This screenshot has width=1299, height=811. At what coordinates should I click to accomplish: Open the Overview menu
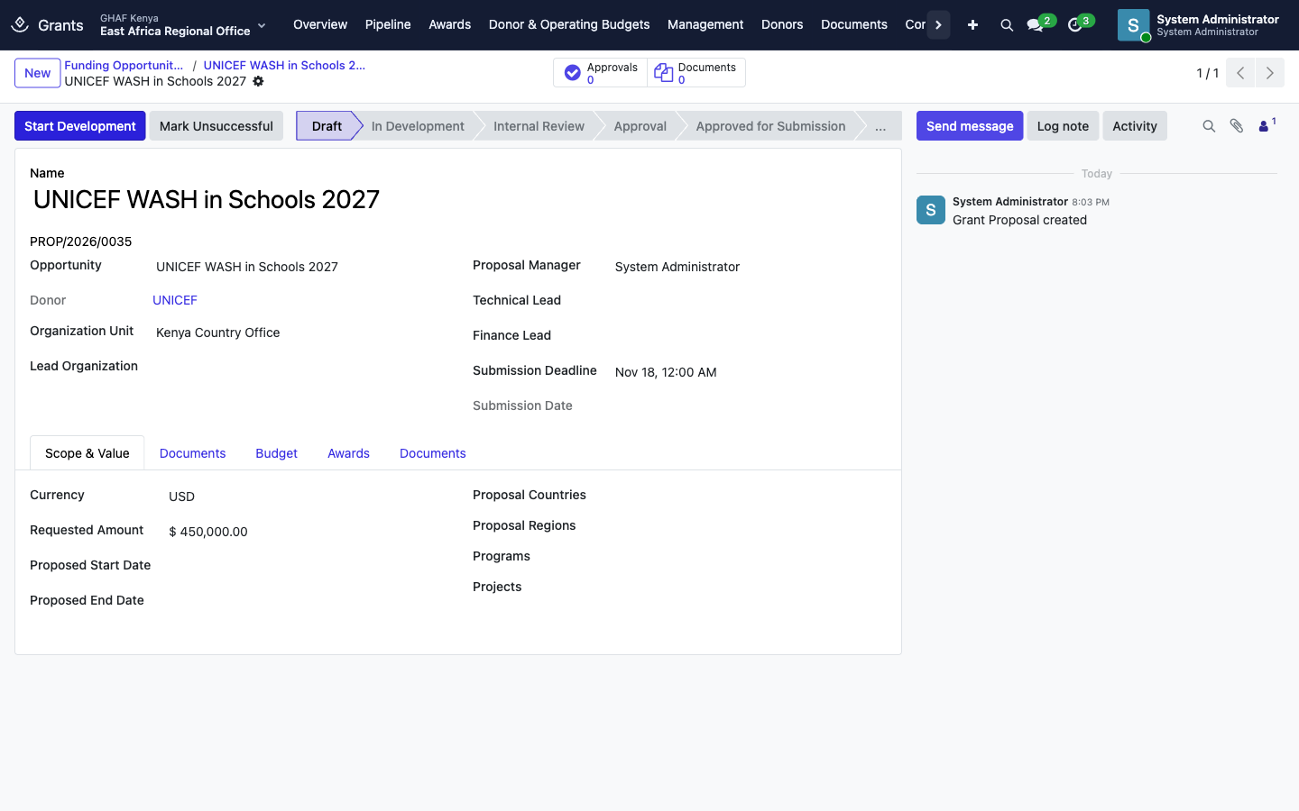tap(320, 24)
